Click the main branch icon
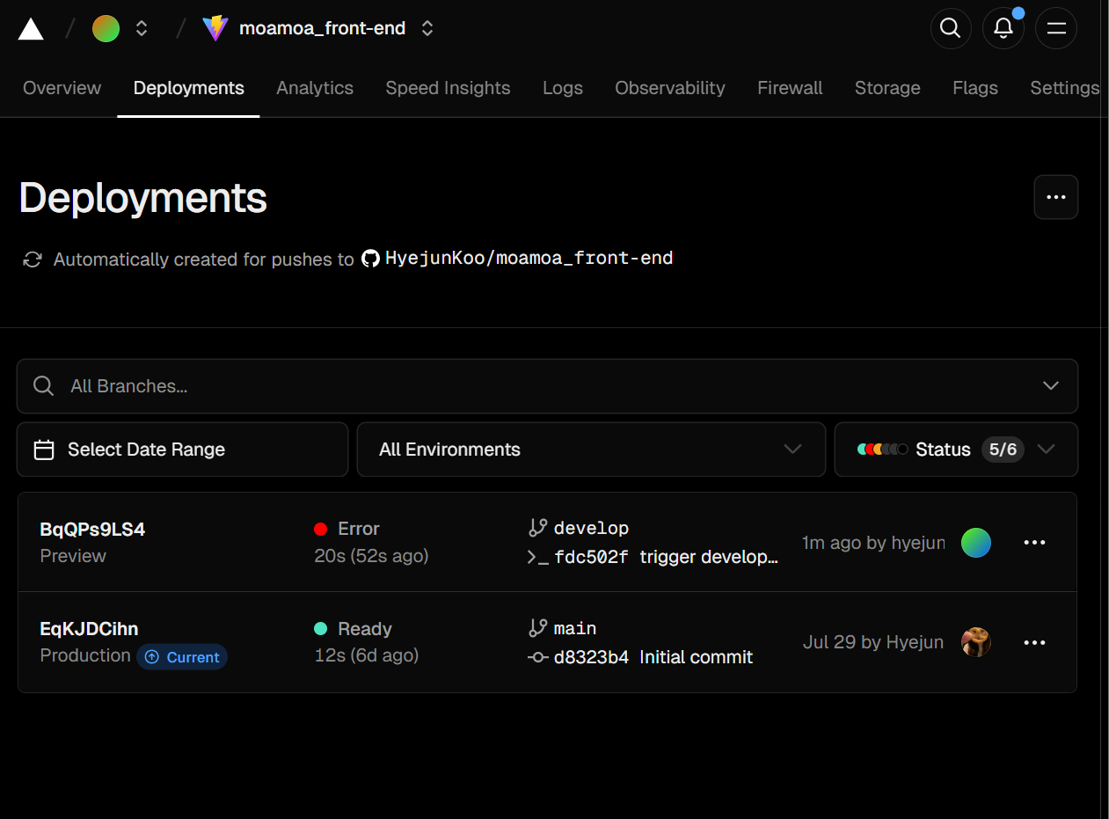This screenshot has width=1109, height=819. coord(537,628)
